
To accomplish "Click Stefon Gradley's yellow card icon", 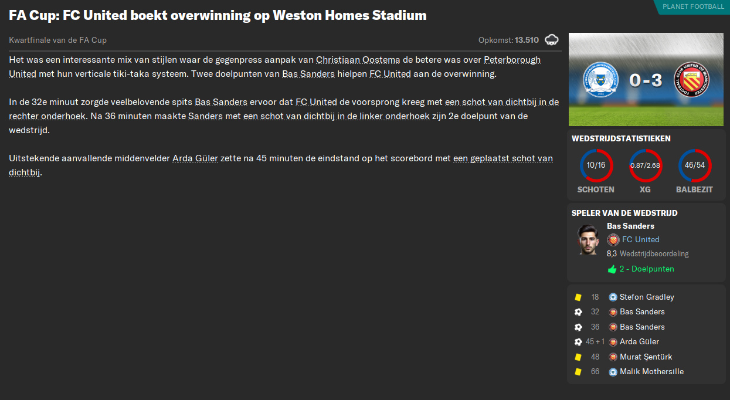I will click(x=578, y=297).
